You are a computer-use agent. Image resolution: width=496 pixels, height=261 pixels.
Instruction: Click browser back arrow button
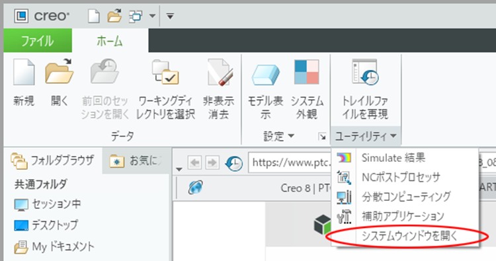[194, 163]
